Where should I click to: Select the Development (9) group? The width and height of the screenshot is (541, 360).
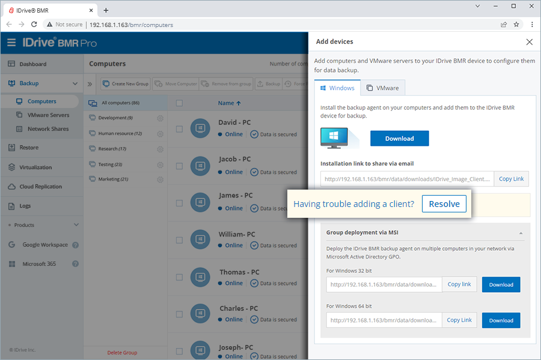tap(115, 118)
